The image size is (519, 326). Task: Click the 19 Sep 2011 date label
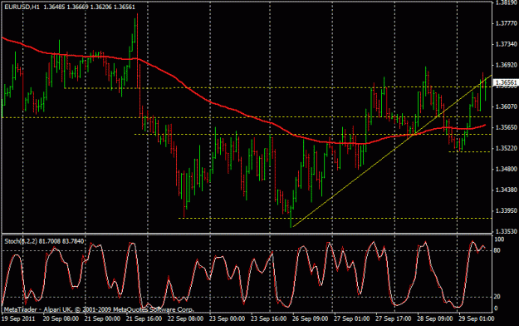tap(18, 319)
